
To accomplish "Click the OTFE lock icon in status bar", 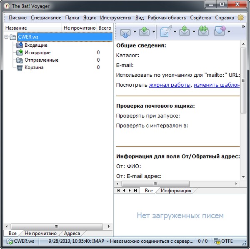I will 217,241.
